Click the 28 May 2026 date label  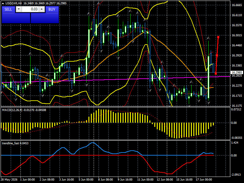coord(9,180)
